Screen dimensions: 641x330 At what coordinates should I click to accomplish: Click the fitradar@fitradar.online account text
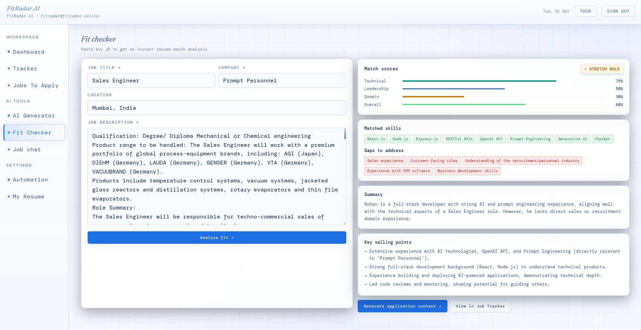(70, 16)
